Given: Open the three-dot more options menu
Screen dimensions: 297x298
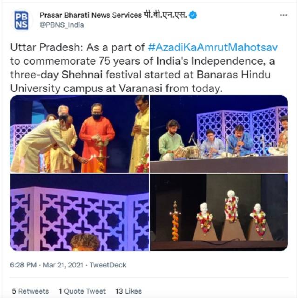Looking at the screenshot, I should tap(283, 15).
